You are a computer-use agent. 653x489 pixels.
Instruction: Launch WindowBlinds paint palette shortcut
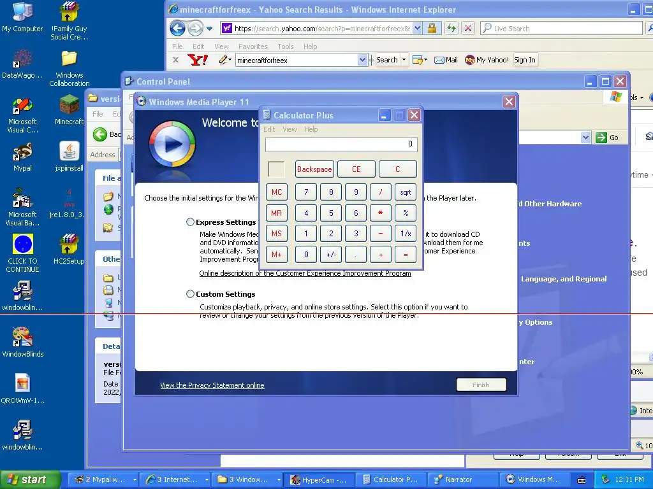22,342
